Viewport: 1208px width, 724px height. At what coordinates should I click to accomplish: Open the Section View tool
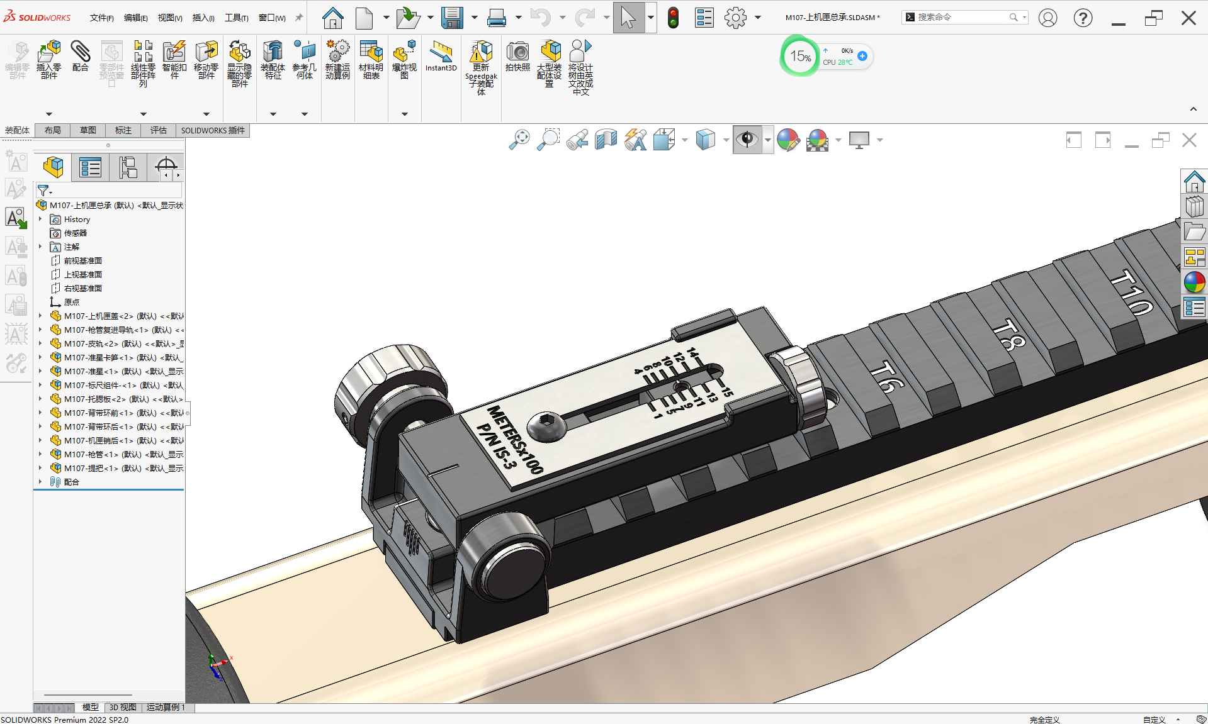[606, 140]
